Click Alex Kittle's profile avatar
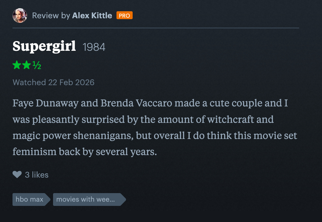Image resolution: width=322 pixels, height=222 pixels. point(20,16)
